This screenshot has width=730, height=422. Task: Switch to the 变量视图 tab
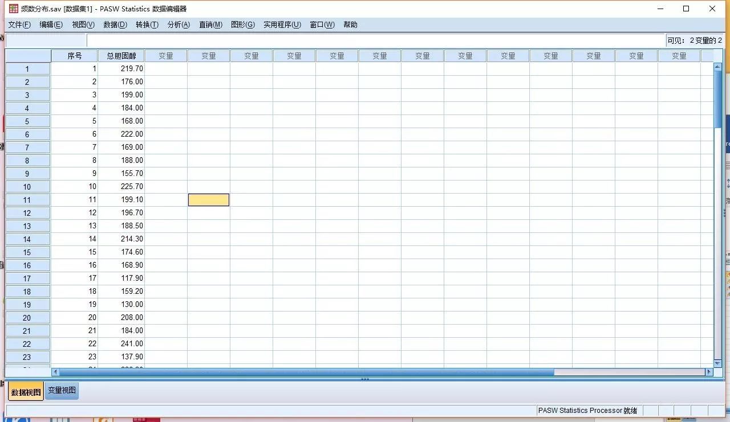[x=62, y=391]
